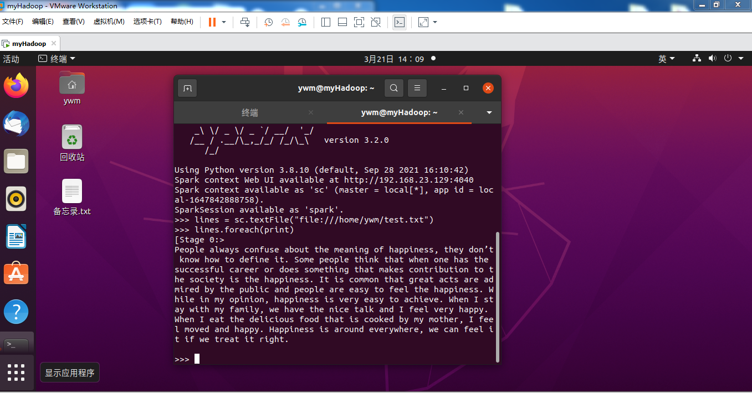This screenshot has width=752, height=393.
Task: Open Ubuntu Software from the dock
Action: coord(17,274)
